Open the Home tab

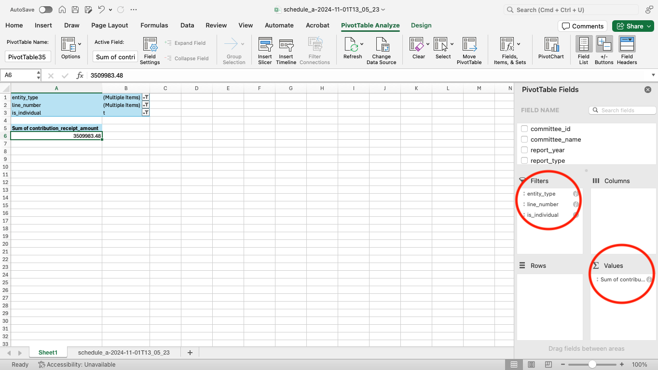[x=14, y=26]
